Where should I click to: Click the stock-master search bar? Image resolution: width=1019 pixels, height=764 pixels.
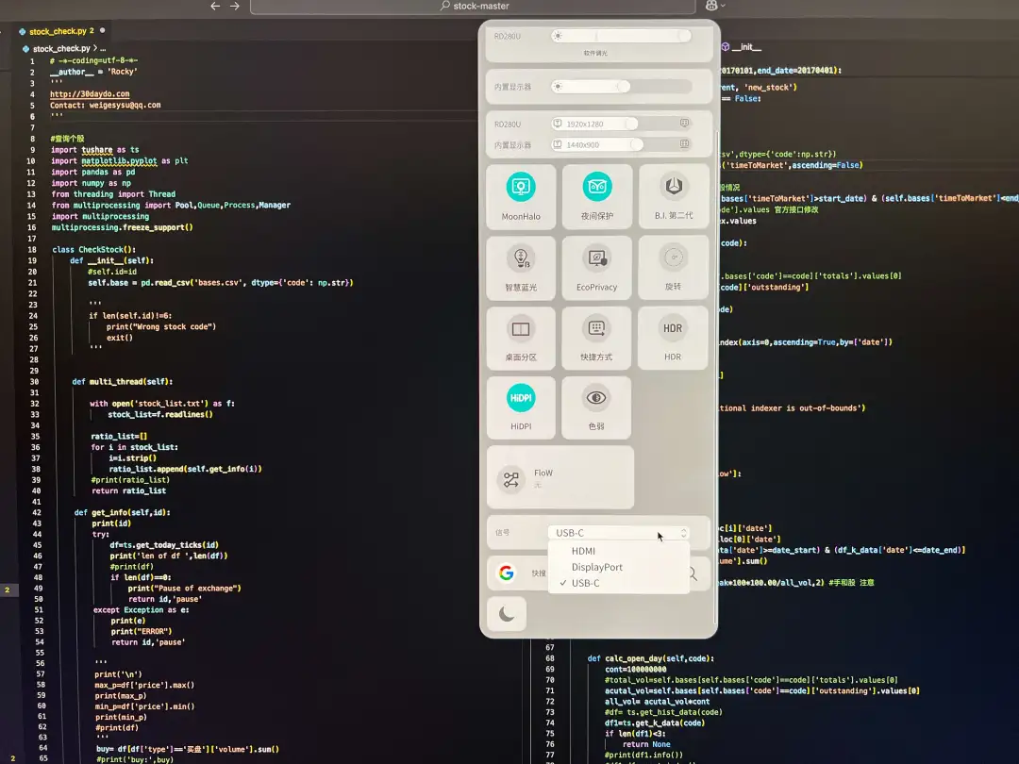coord(473,6)
